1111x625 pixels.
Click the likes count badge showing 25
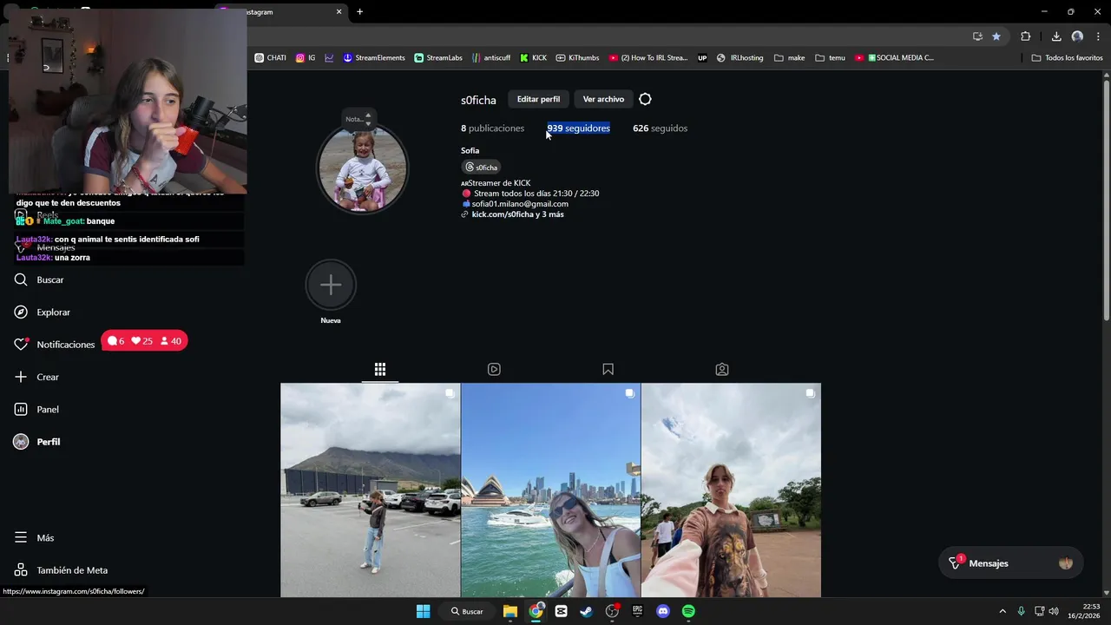point(141,341)
